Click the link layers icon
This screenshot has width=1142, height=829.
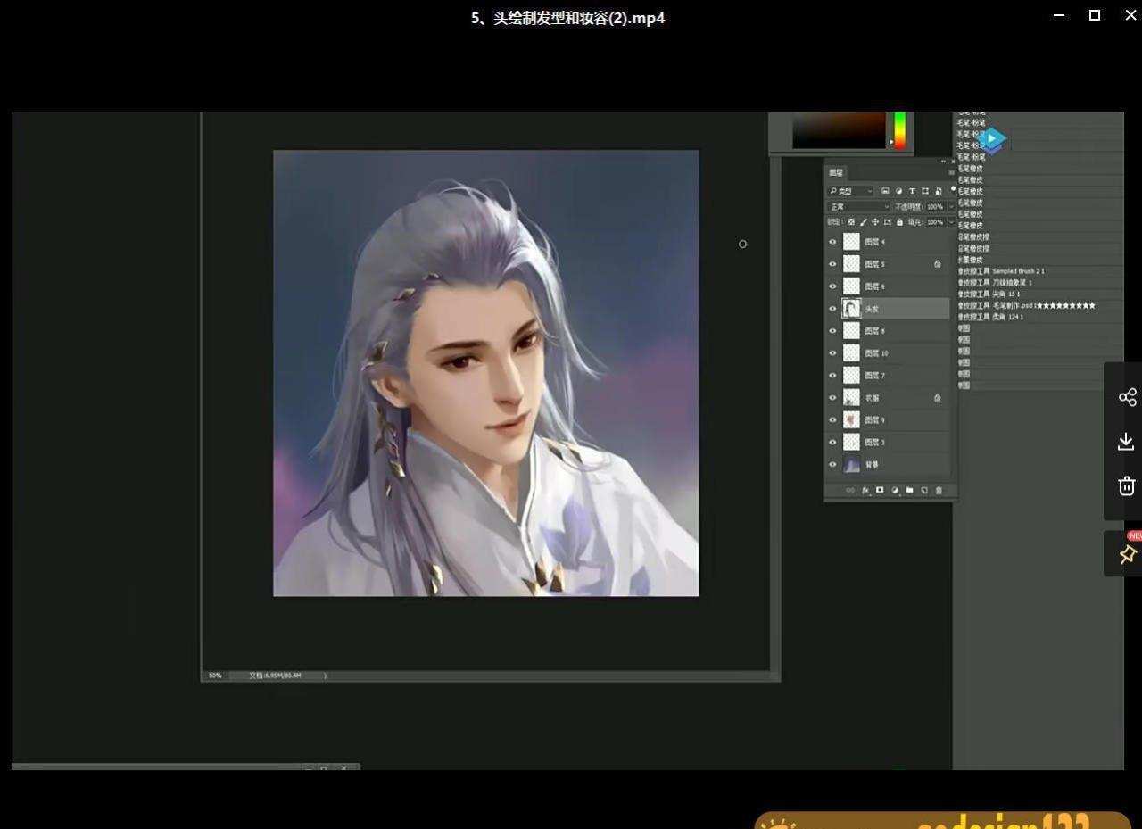850,490
